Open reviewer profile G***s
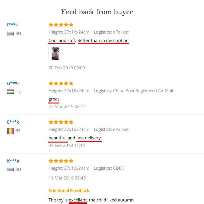Screen dimensions: 204x204 pyautogui.click(x=13, y=83)
